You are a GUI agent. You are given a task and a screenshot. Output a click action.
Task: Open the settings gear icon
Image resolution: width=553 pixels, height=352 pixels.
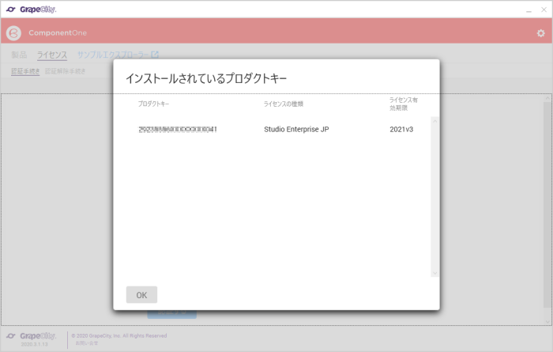tap(540, 33)
